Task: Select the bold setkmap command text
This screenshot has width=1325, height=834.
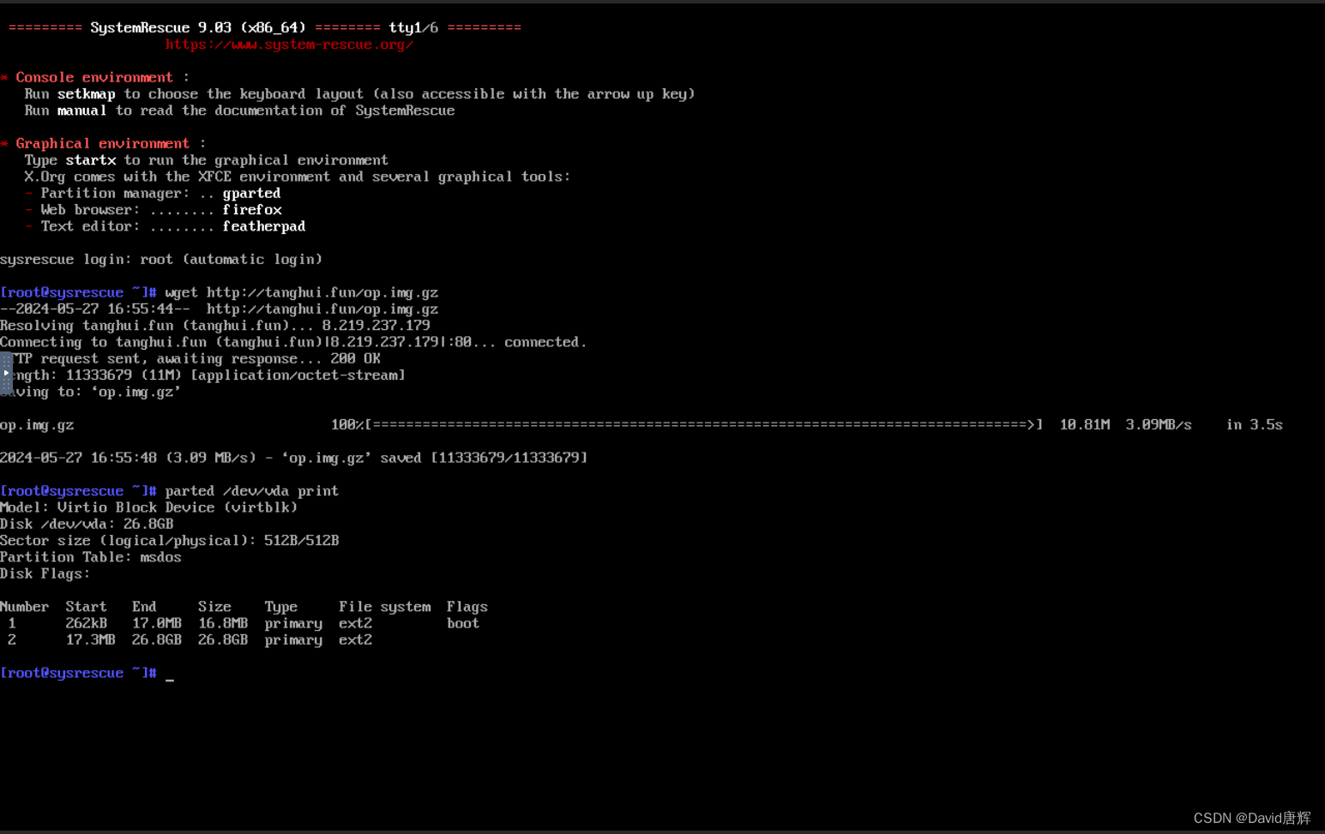Action: (x=86, y=93)
